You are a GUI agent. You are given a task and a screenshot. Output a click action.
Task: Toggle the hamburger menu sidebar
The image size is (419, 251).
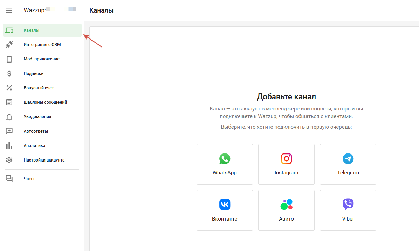click(9, 10)
